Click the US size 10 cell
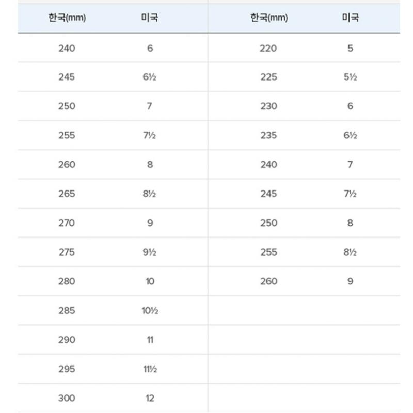The image size is (413, 413). tap(150, 281)
